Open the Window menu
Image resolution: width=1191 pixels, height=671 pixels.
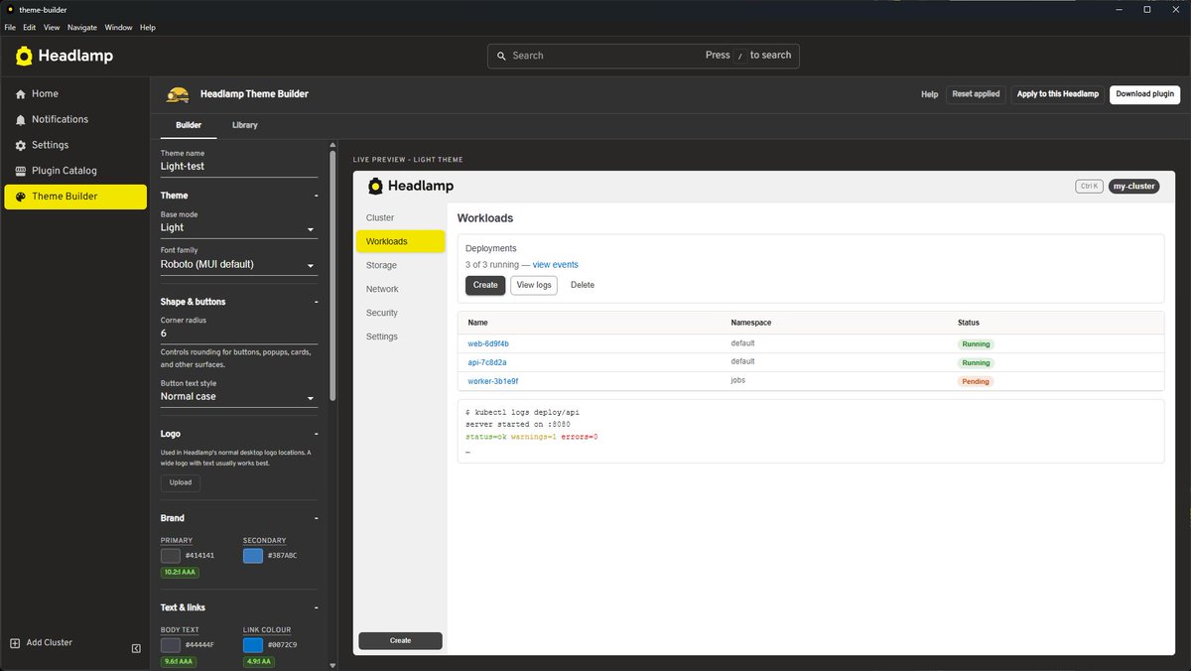[x=118, y=28]
